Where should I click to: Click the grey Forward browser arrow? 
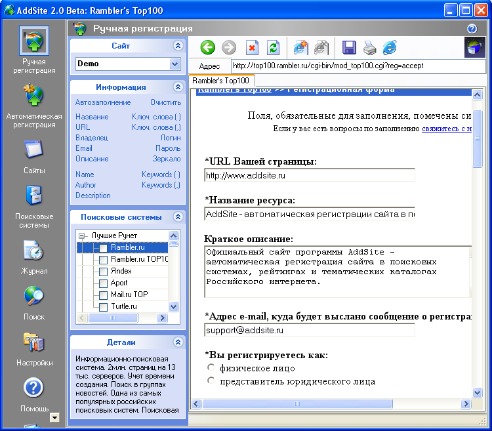click(229, 48)
